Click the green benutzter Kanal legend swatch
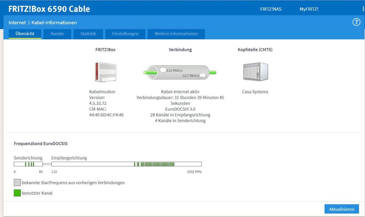 pyautogui.click(x=17, y=193)
